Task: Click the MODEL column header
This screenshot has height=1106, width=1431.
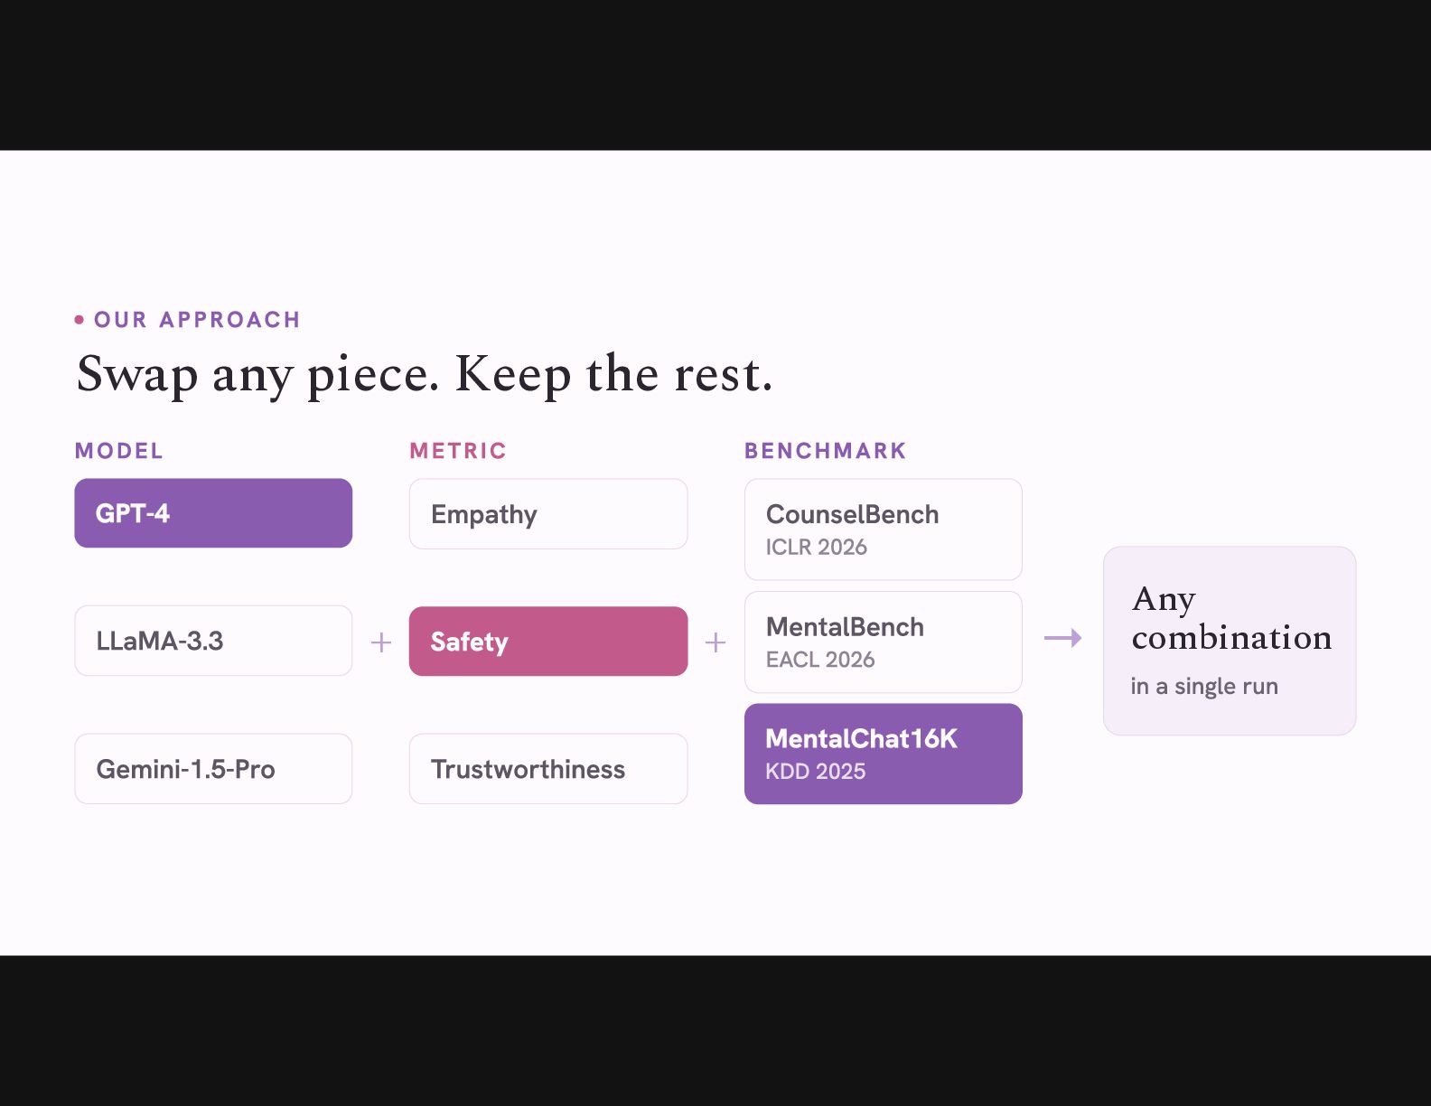Action: tap(119, 451)
